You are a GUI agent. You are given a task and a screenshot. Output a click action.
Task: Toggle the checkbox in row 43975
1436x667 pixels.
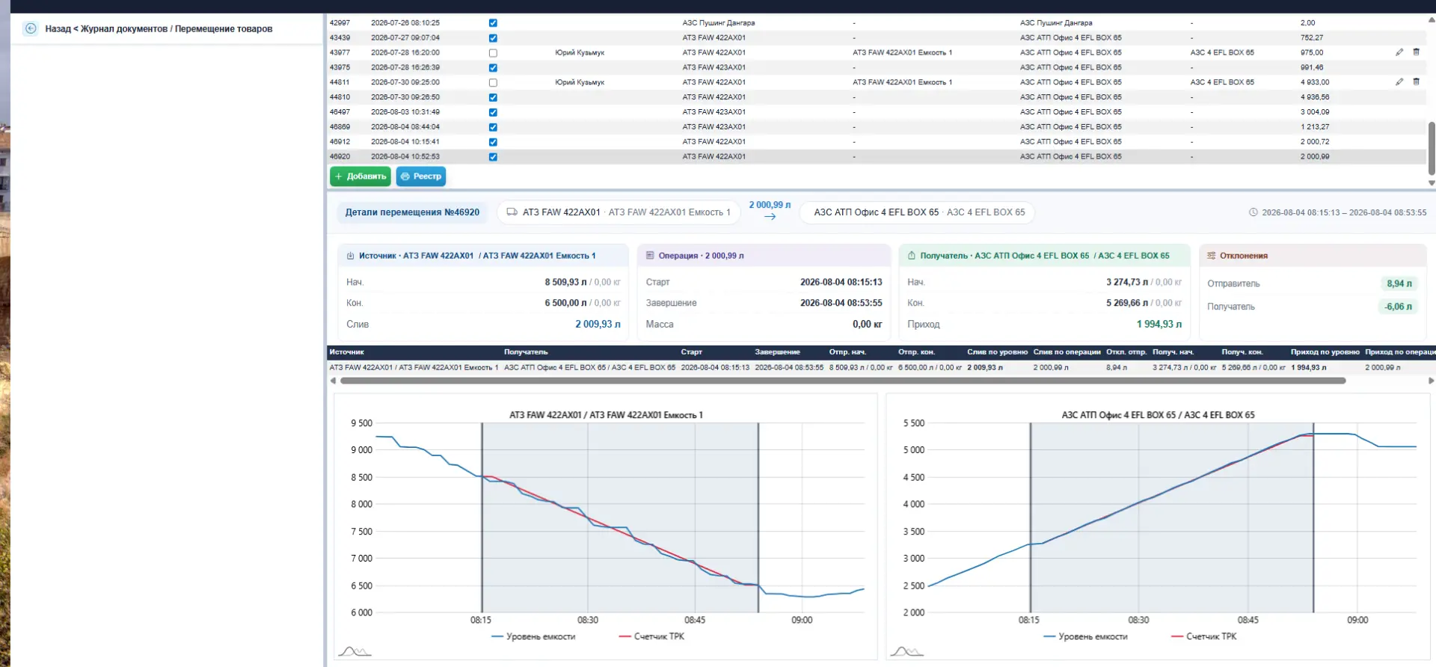pos(493,68)
